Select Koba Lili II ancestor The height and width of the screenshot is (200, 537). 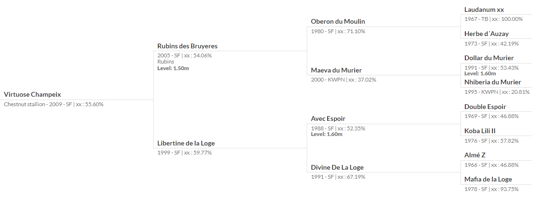click(x=480, y=131)
